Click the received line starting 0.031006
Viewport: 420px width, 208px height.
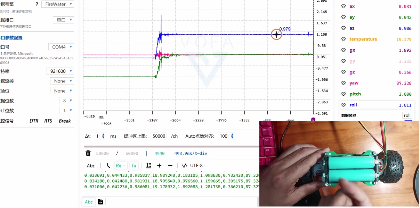click(x=172, y=187)
